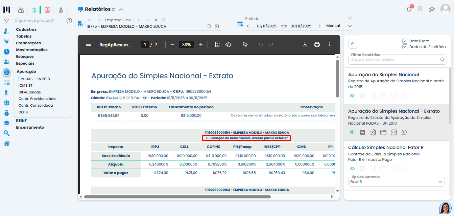This screenshot has width=454, height=216.
Task: Open the globe icon in left sidebar
Action: click(x=6, y=103)
